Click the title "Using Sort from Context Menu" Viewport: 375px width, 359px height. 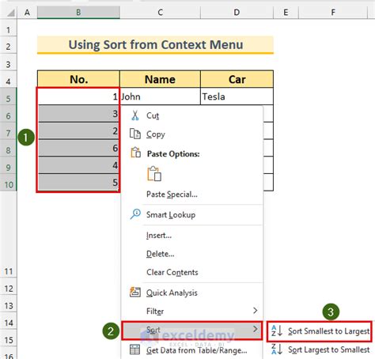pos(156,44)
